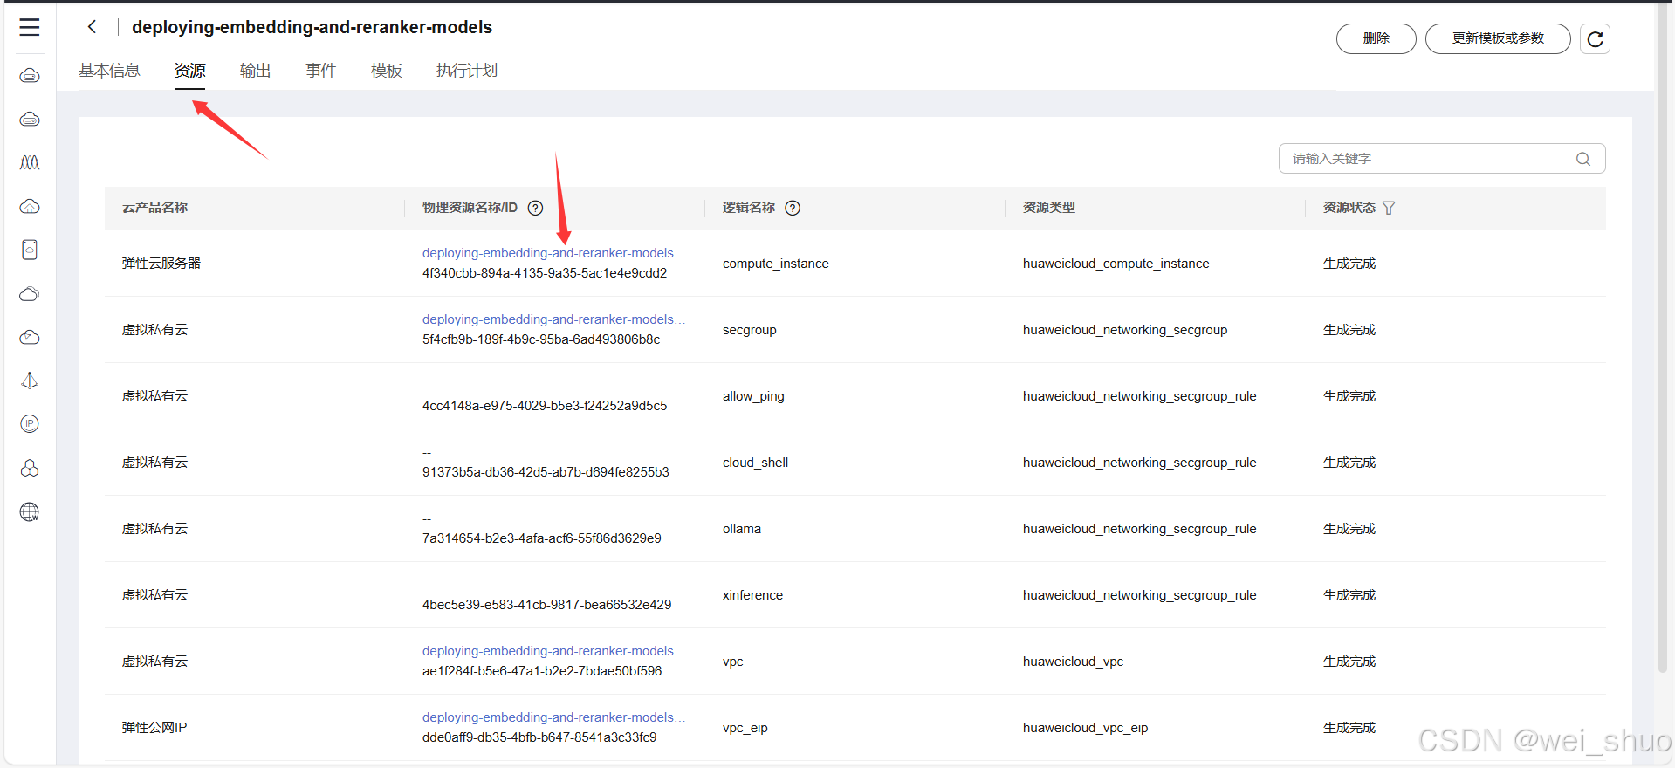Click the wave-shaped sidebar icon
The height and width of the screenshot is (768, 1675).
tap(30, 162)
